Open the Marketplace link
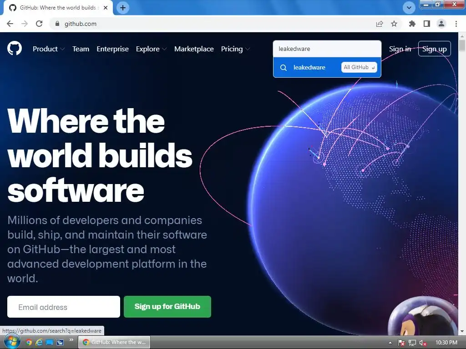Viewport: 466px width, 349px height. 194,49
